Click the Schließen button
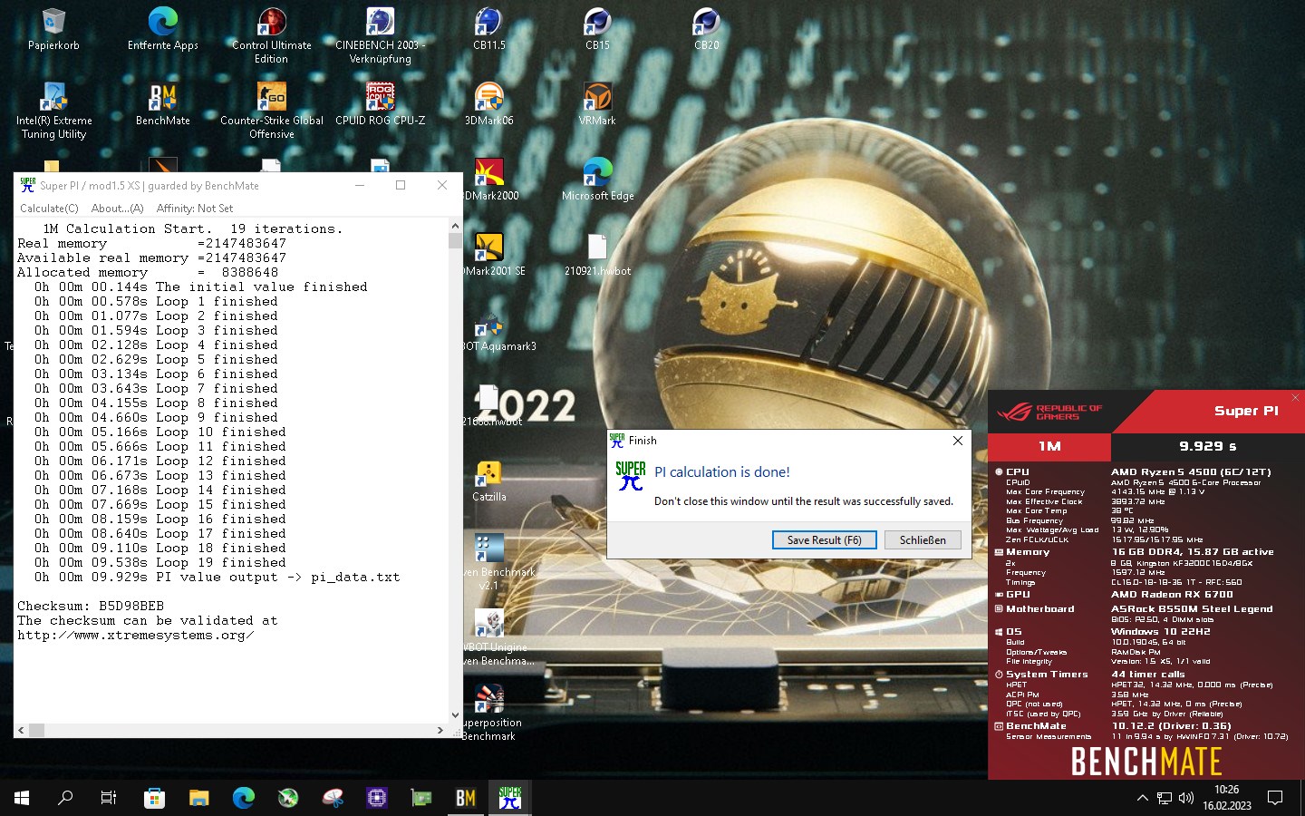This screenshot has width=1305, height=816. click(923, 540)
